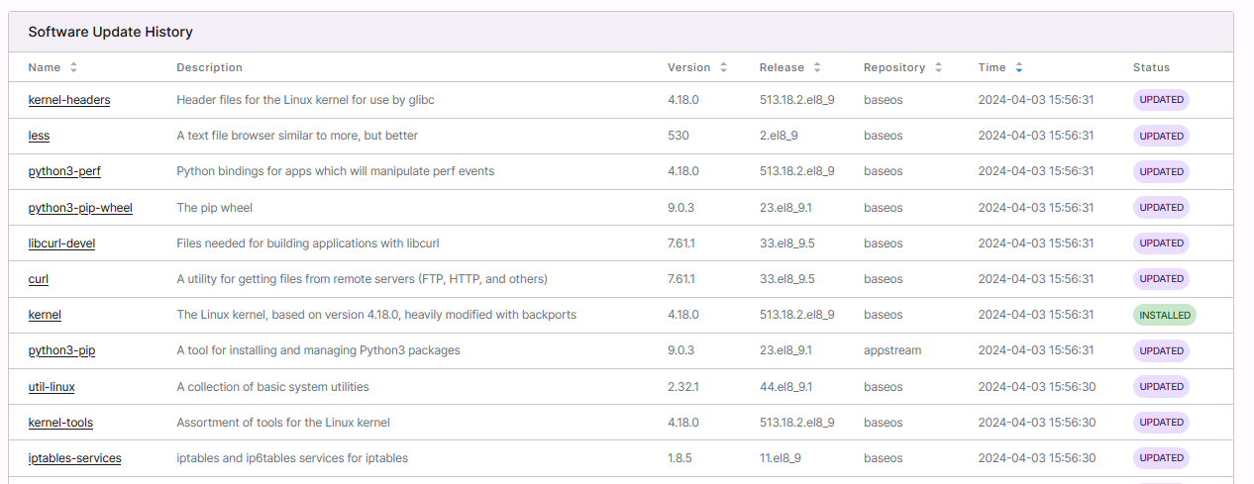Open the curl package link
The height and width of the screenshot is (484, 1254).
click(39, 279)
